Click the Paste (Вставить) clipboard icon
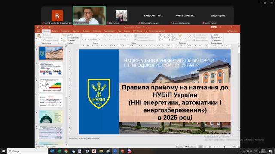 coord(39,36)
